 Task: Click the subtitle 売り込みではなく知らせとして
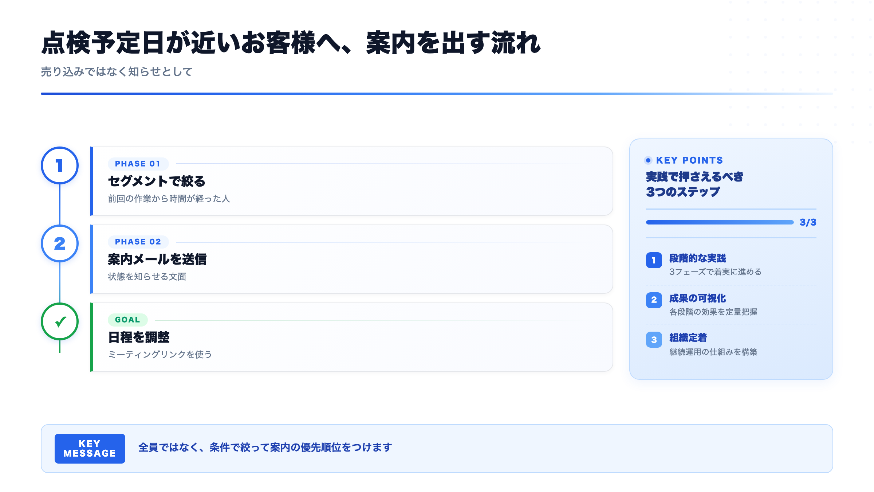(117, 71)
